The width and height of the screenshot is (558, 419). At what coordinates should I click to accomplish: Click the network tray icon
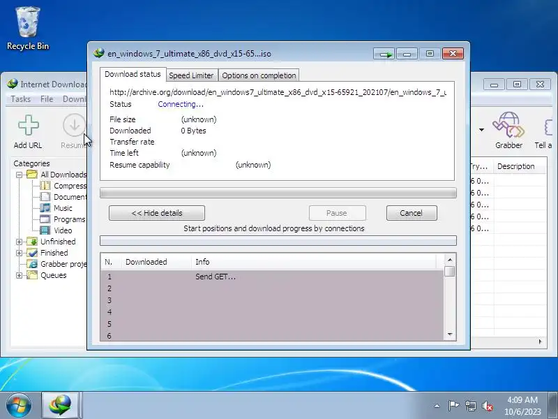click(x=470, y=406)
